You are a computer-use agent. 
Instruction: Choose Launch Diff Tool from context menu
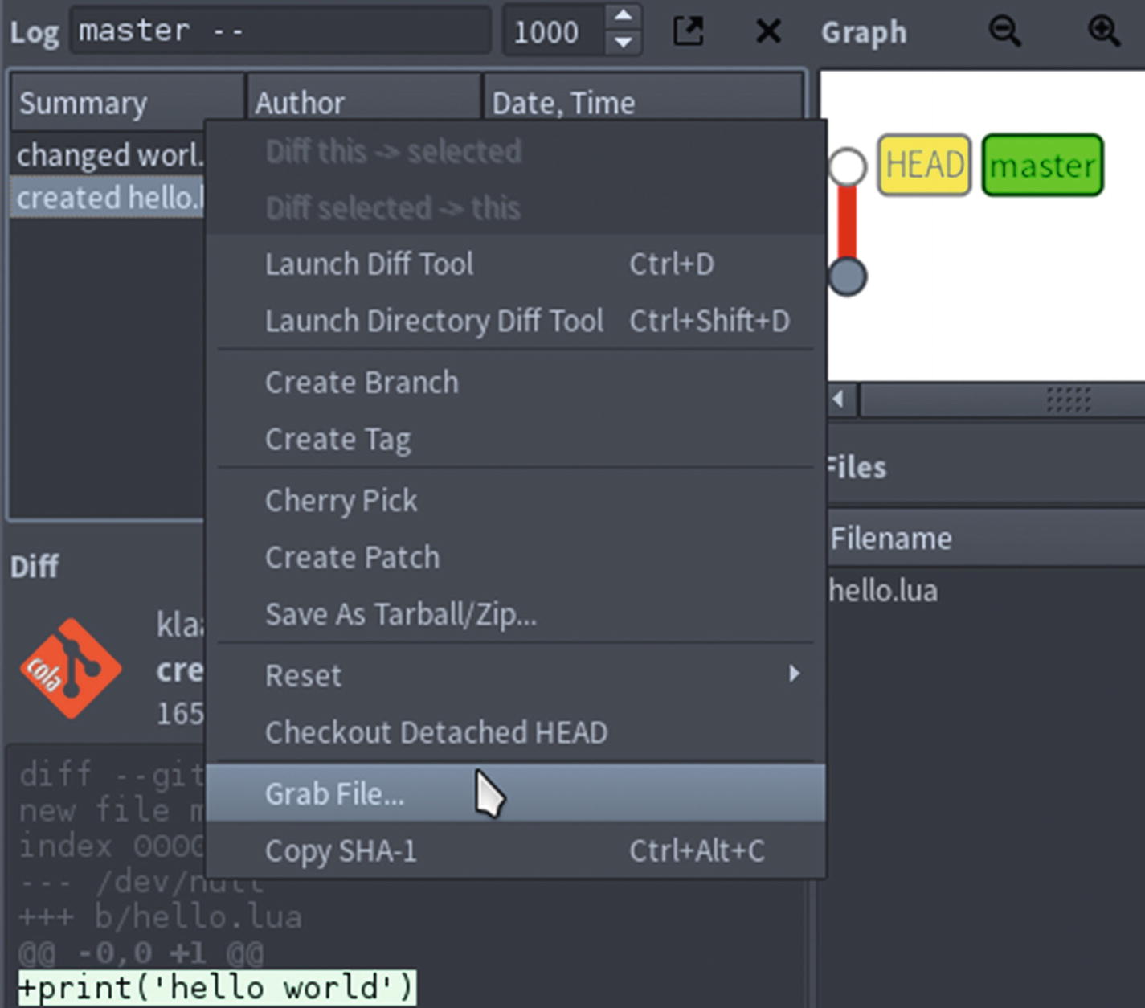[516, 264]
